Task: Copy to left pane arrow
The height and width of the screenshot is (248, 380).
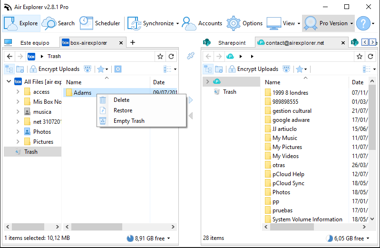Action: pyautogui.click(x=191, y=116)
